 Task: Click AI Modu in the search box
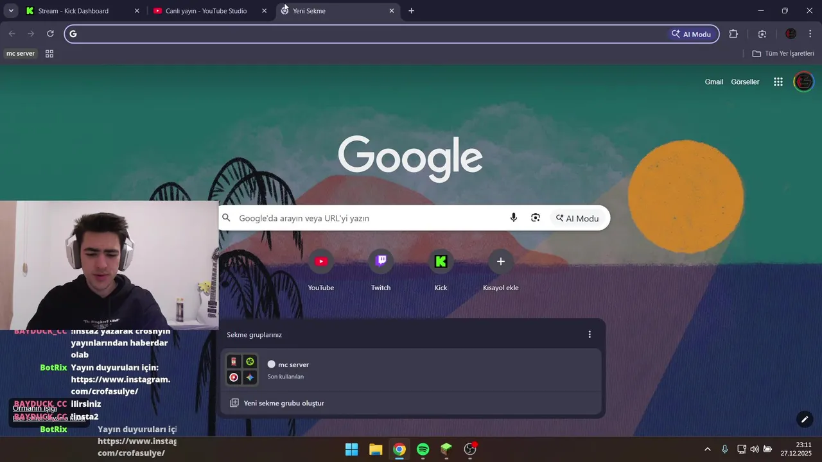coord(577,218)
